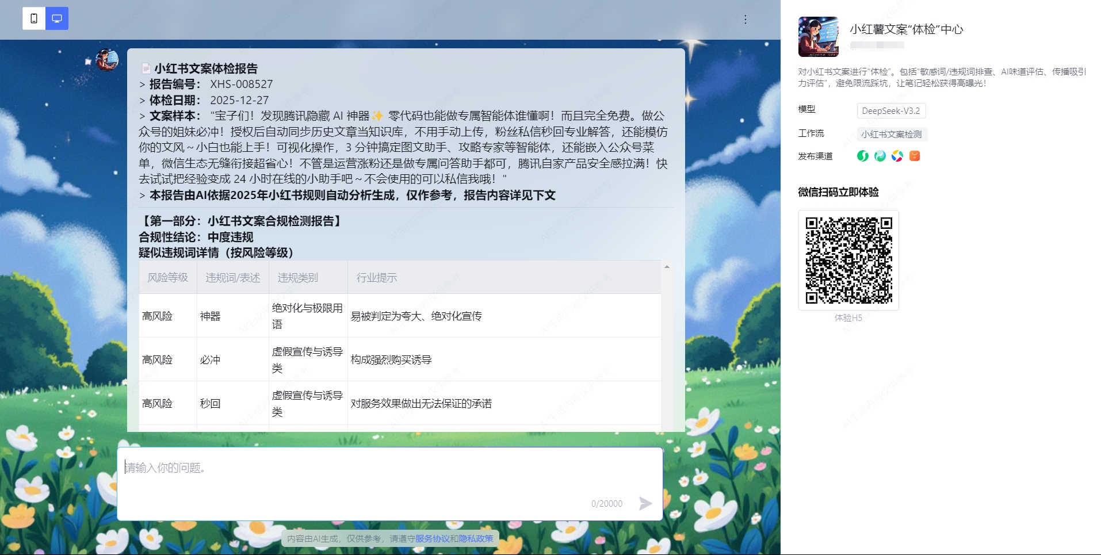Click the multicolor pinwheel publish channel icon
Viewport: 1101px width, 555px height.
coord(897,156)
